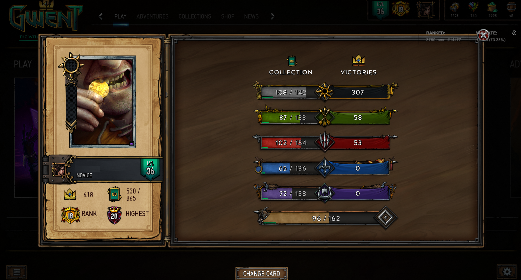The image size is (521, 280).
Task: Click the Neutral diamond emblem
Action: coord(385,218)
